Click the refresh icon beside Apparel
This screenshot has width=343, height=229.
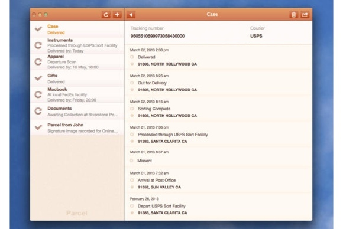click(x=38, y=61)
